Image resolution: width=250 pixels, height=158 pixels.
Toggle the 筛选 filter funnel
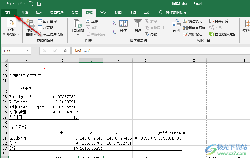(x=138, y=26)
